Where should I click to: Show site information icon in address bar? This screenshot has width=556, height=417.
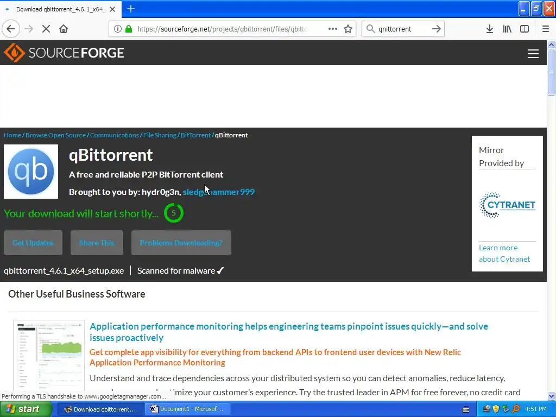(x=117, y=29)
